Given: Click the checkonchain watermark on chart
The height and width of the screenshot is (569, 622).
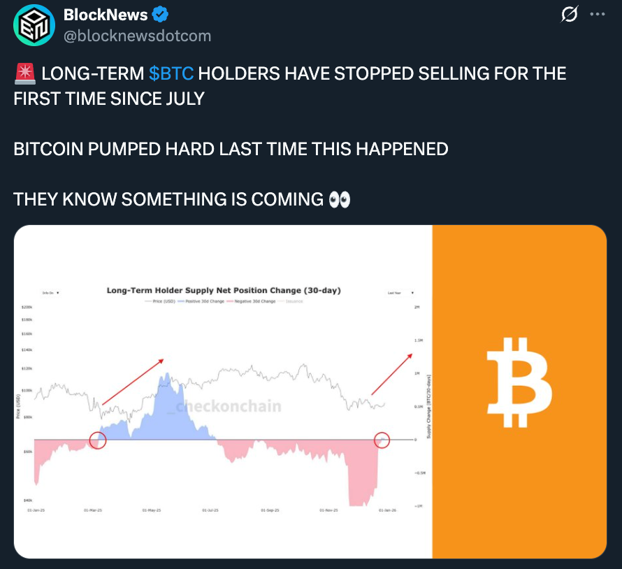Looking at the screenshot, I should coord(229,406).
